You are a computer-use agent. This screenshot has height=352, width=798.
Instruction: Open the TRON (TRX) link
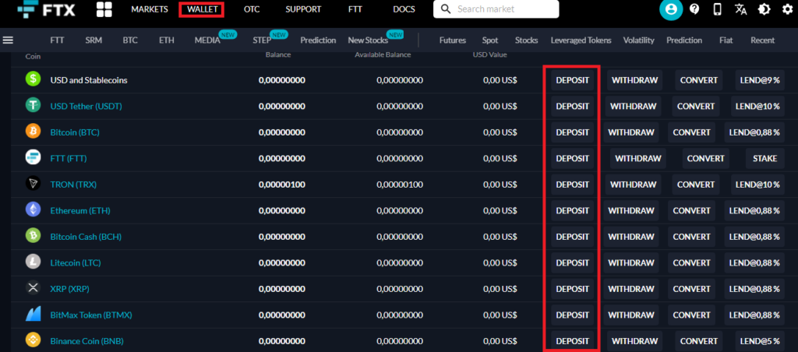click(73, 184)
